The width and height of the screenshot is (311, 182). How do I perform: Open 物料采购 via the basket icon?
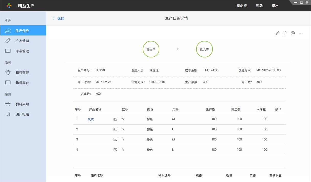pyautogui.click(x=8, y=104)
